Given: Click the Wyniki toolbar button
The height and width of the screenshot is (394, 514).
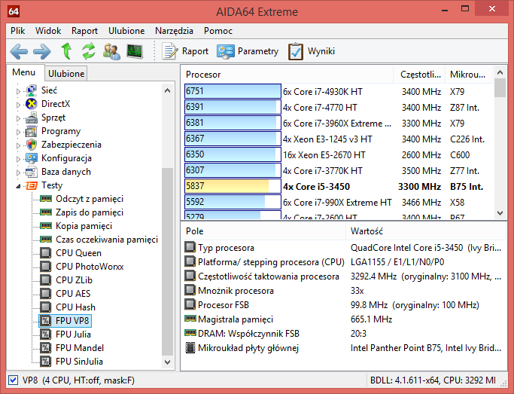Looking at the screenshot, I should point(312,51).
